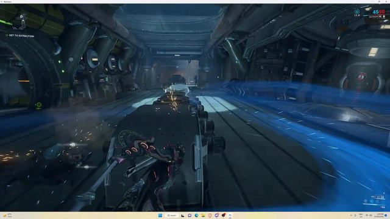Click the red enemy marker on the right

click(361, 77)
